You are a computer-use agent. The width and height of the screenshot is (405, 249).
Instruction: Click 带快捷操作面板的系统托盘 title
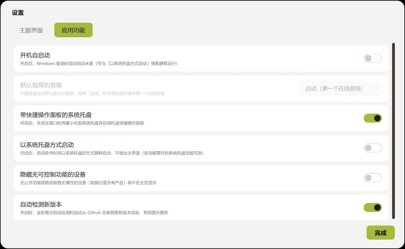click(56, 115)
